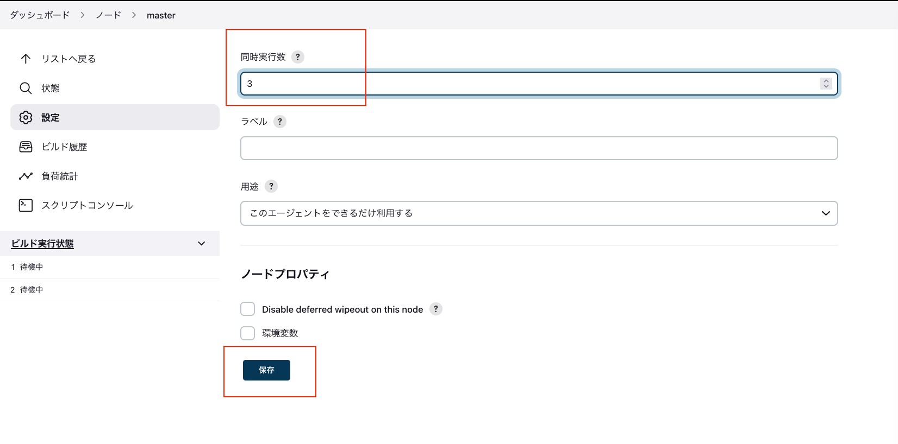898x444 pixels.
Task: Click the terminal icon beside スクリプトコンソール
Action: (x=26, y=205)
